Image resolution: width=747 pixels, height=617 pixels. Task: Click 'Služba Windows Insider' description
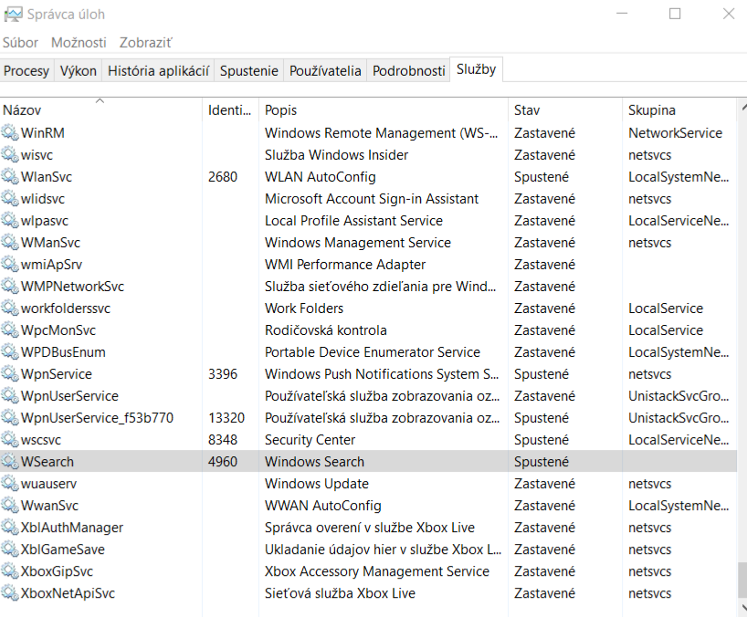[336, 155]
